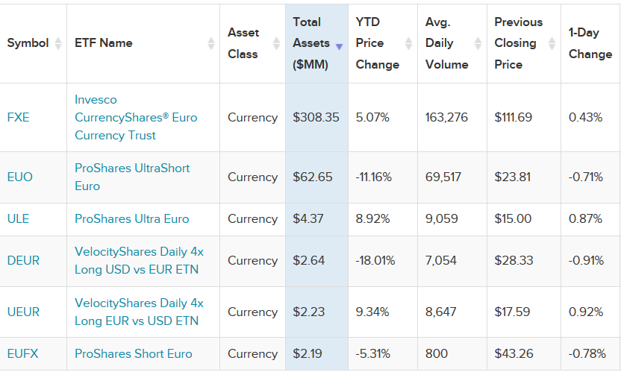Sort by Avg. Daily Volume arrows

478,43
